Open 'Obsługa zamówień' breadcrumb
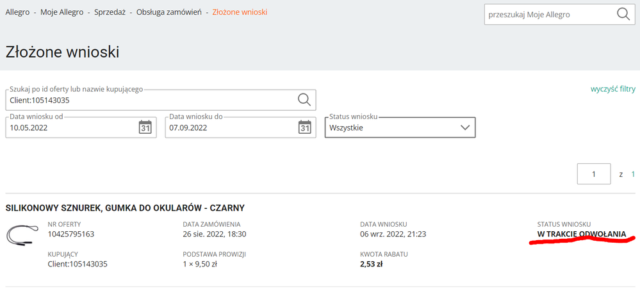 pos(168,12)
